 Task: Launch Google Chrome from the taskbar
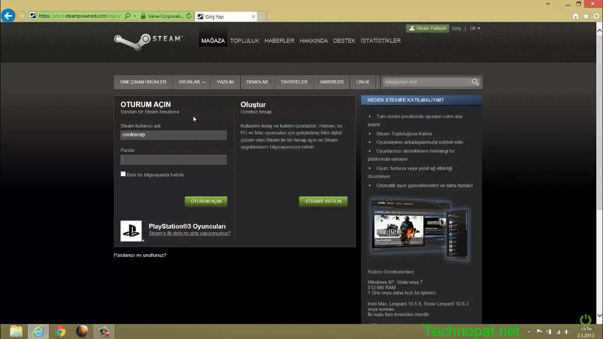tap(60, 331)
